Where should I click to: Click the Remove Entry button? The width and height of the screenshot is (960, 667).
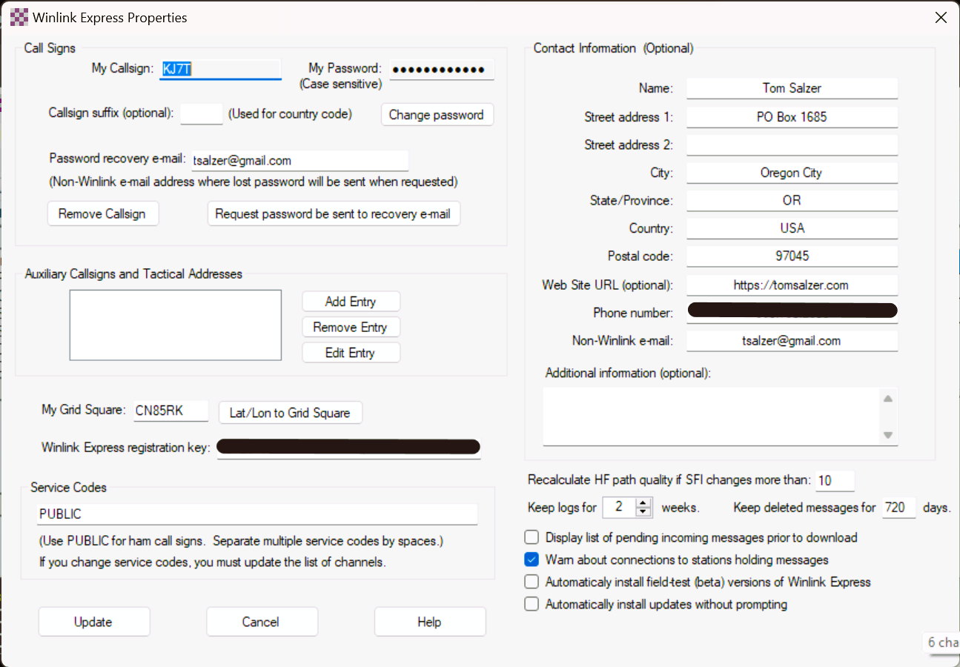(351, 327)
